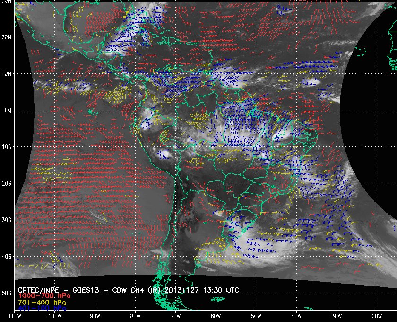Click the 80W longitude label

click(135, 316)
